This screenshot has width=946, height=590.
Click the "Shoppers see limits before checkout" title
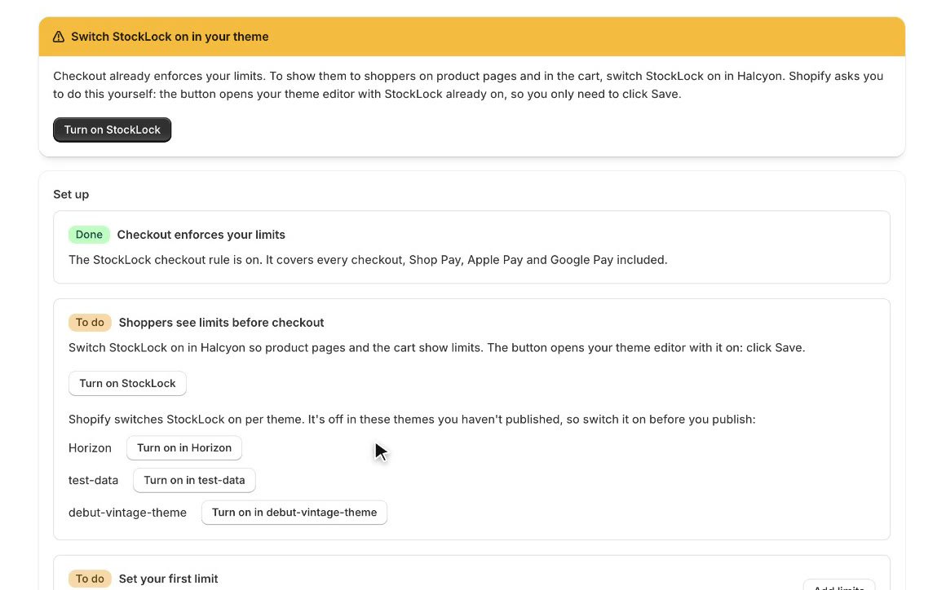tap(222, 323)
